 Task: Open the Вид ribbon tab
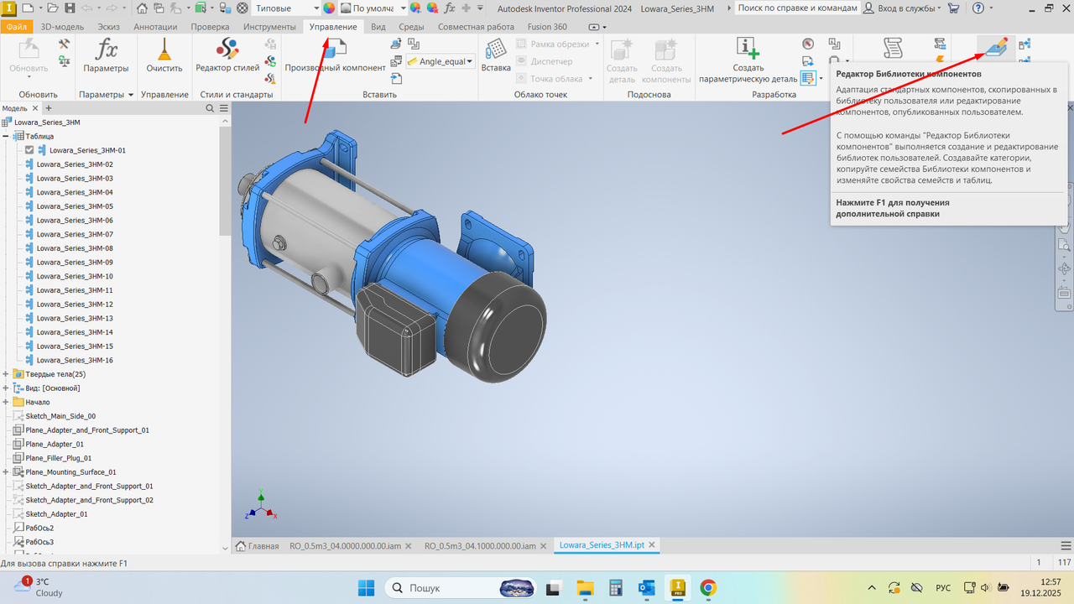coord(378,27)
